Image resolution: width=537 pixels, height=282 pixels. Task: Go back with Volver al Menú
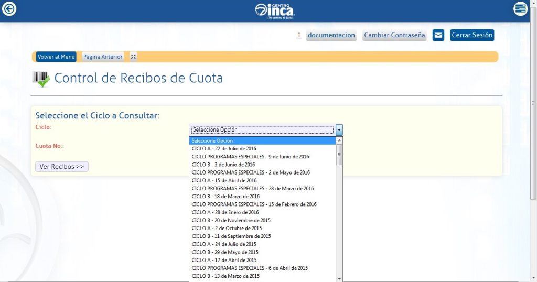(56, 57)
